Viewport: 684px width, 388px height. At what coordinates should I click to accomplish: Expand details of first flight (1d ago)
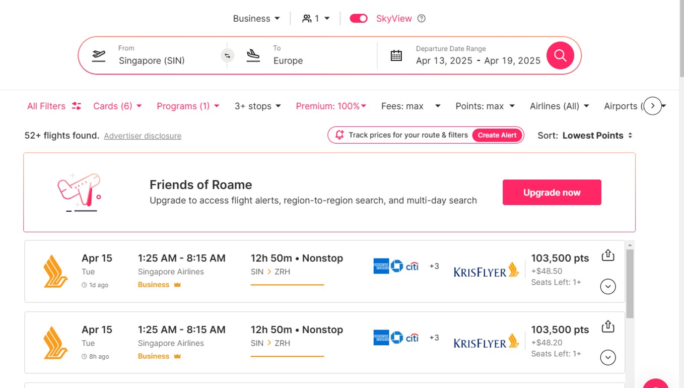[x=608, y=286]
